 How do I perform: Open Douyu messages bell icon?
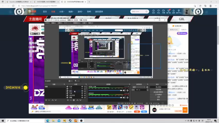pyautogui.click(x=174, y=11)
